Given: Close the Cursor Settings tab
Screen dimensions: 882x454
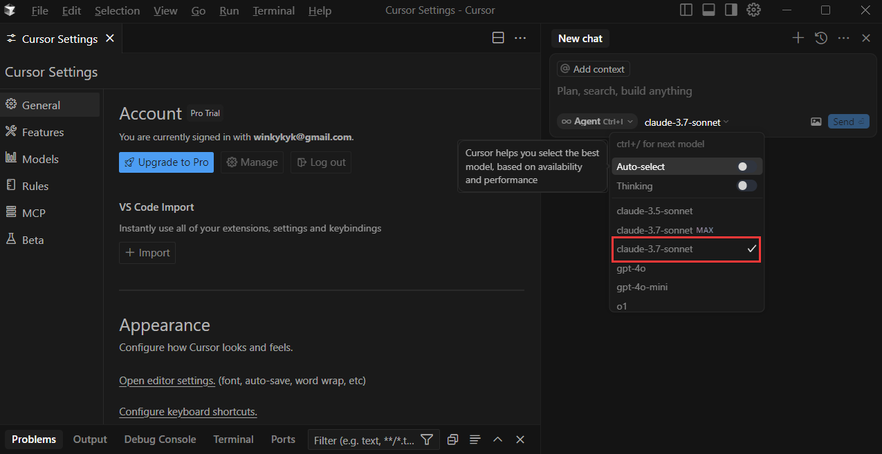Looking at the screenshot, I should coord(110,39).
